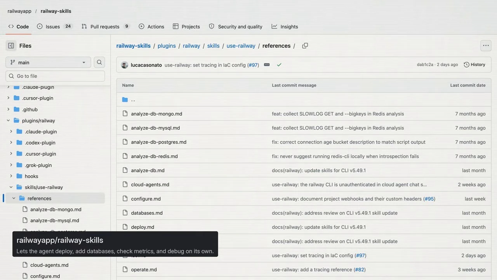The image size is (497, 280).
Task: Click the file icon beside databases.md row
Action: pos(125,213)
